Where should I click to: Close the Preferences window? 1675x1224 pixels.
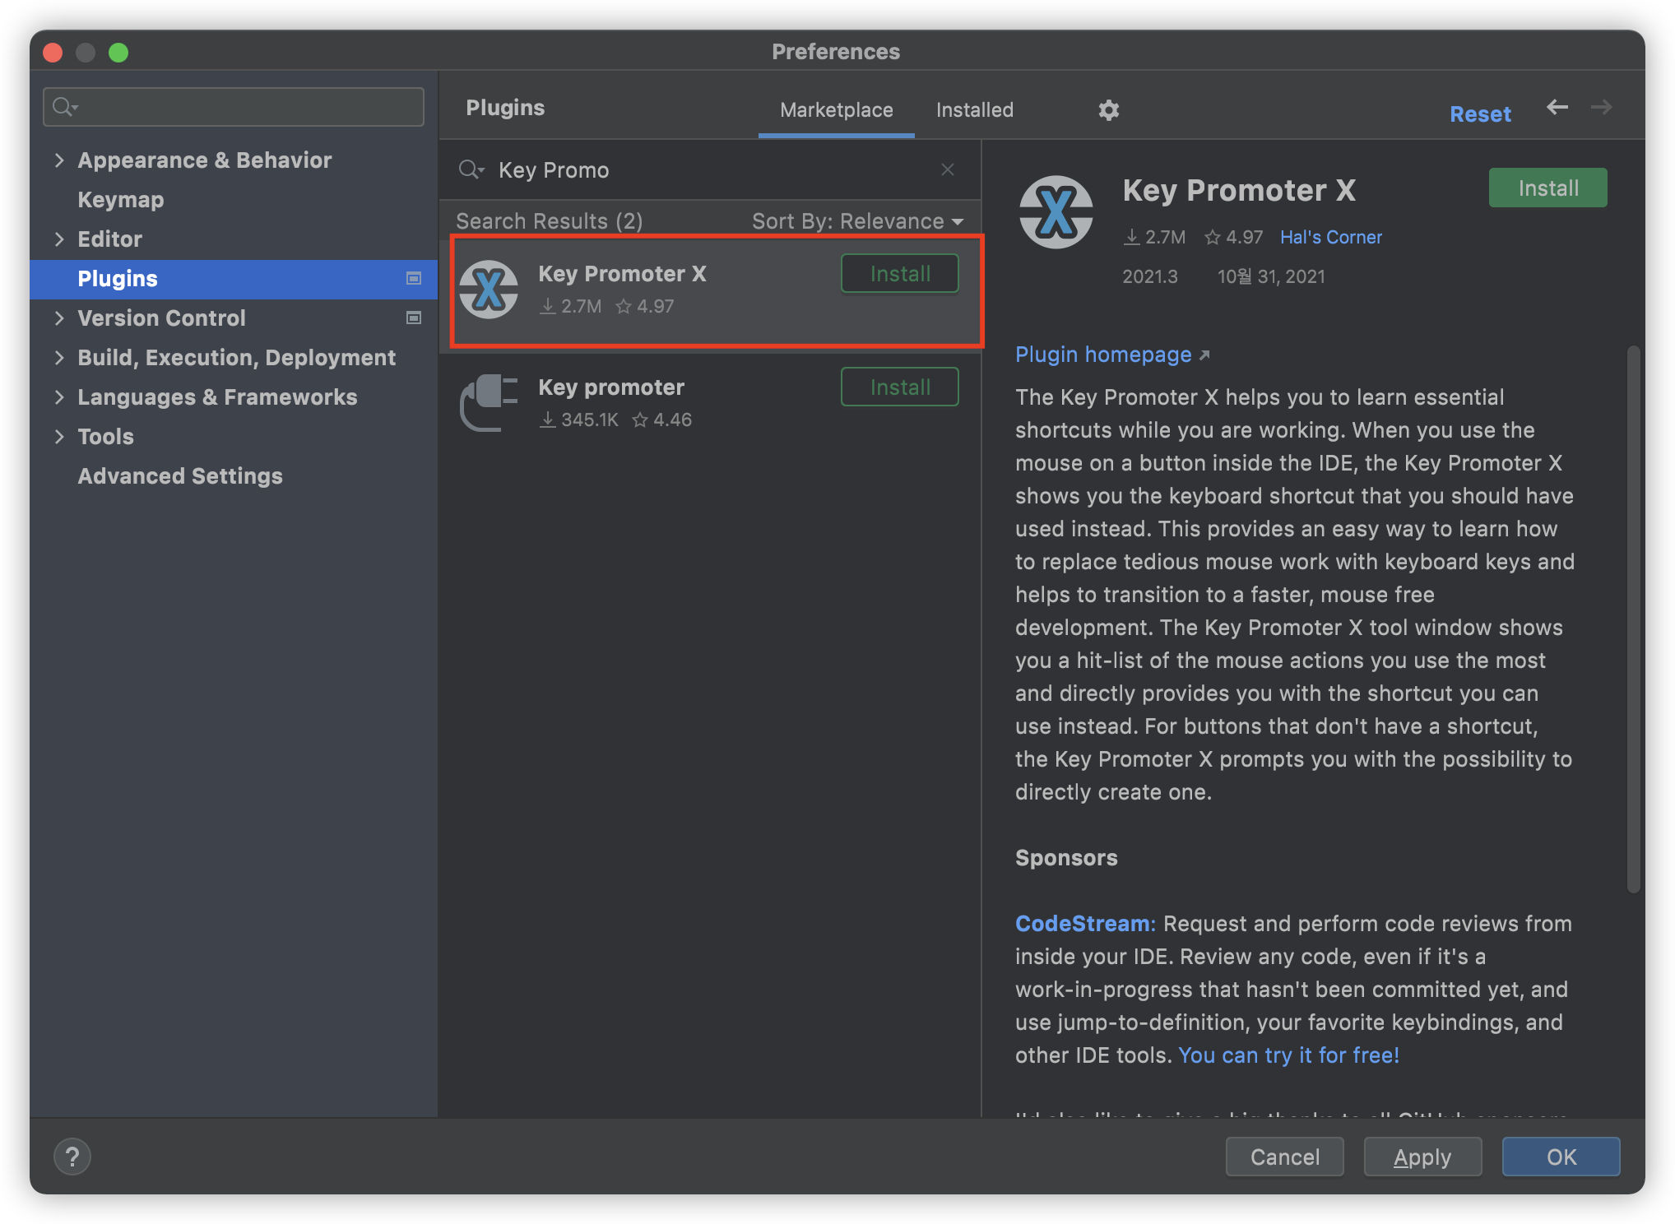(x=53, y=52)
